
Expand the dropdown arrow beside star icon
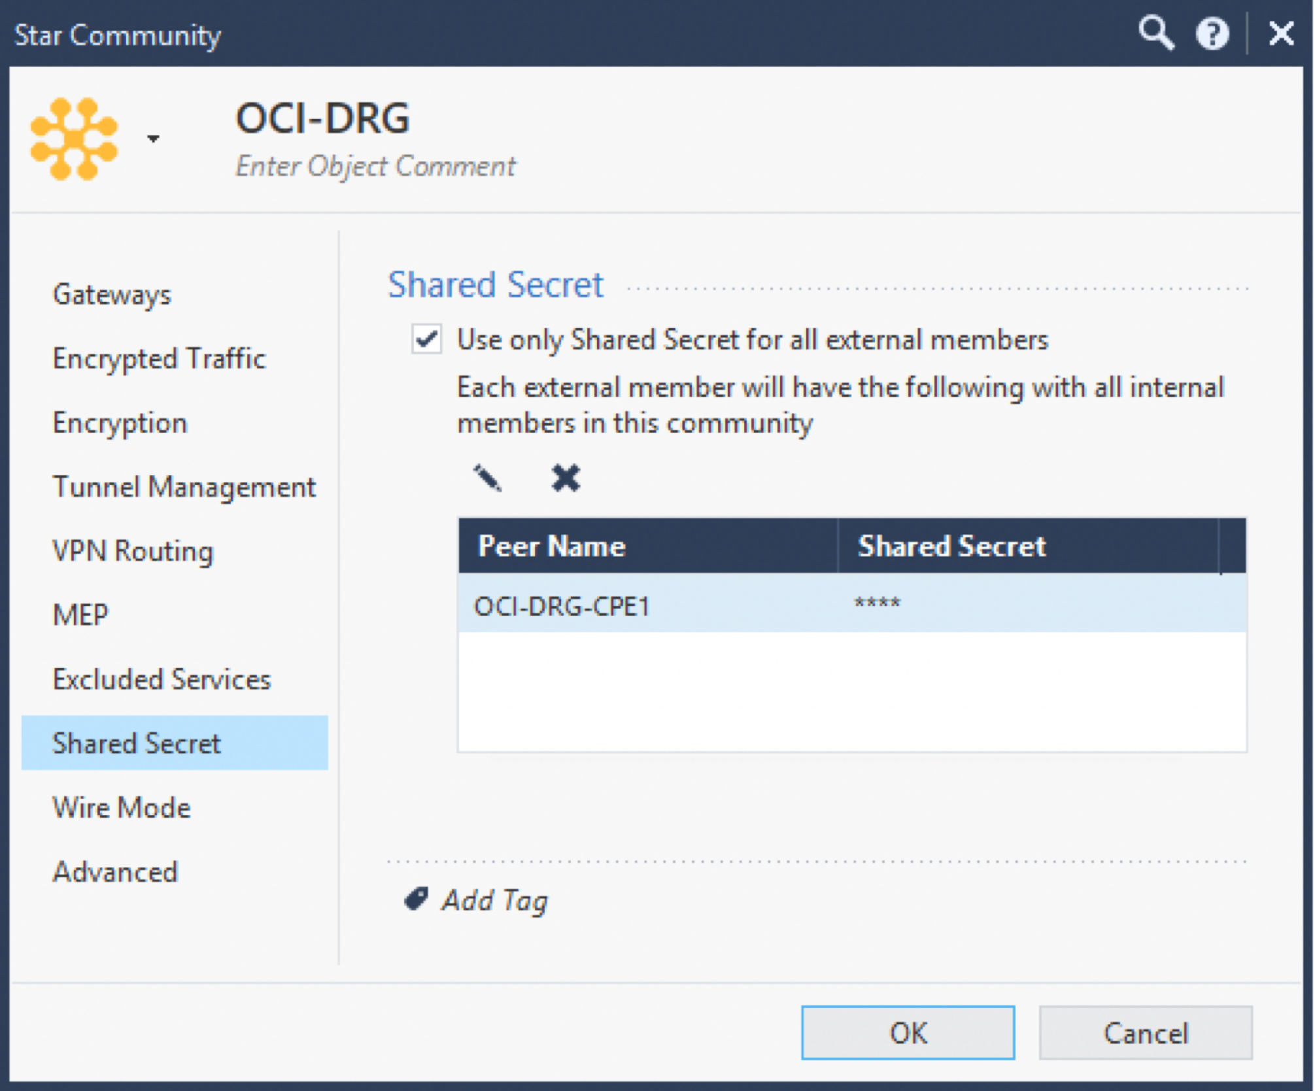pos(153,139)
